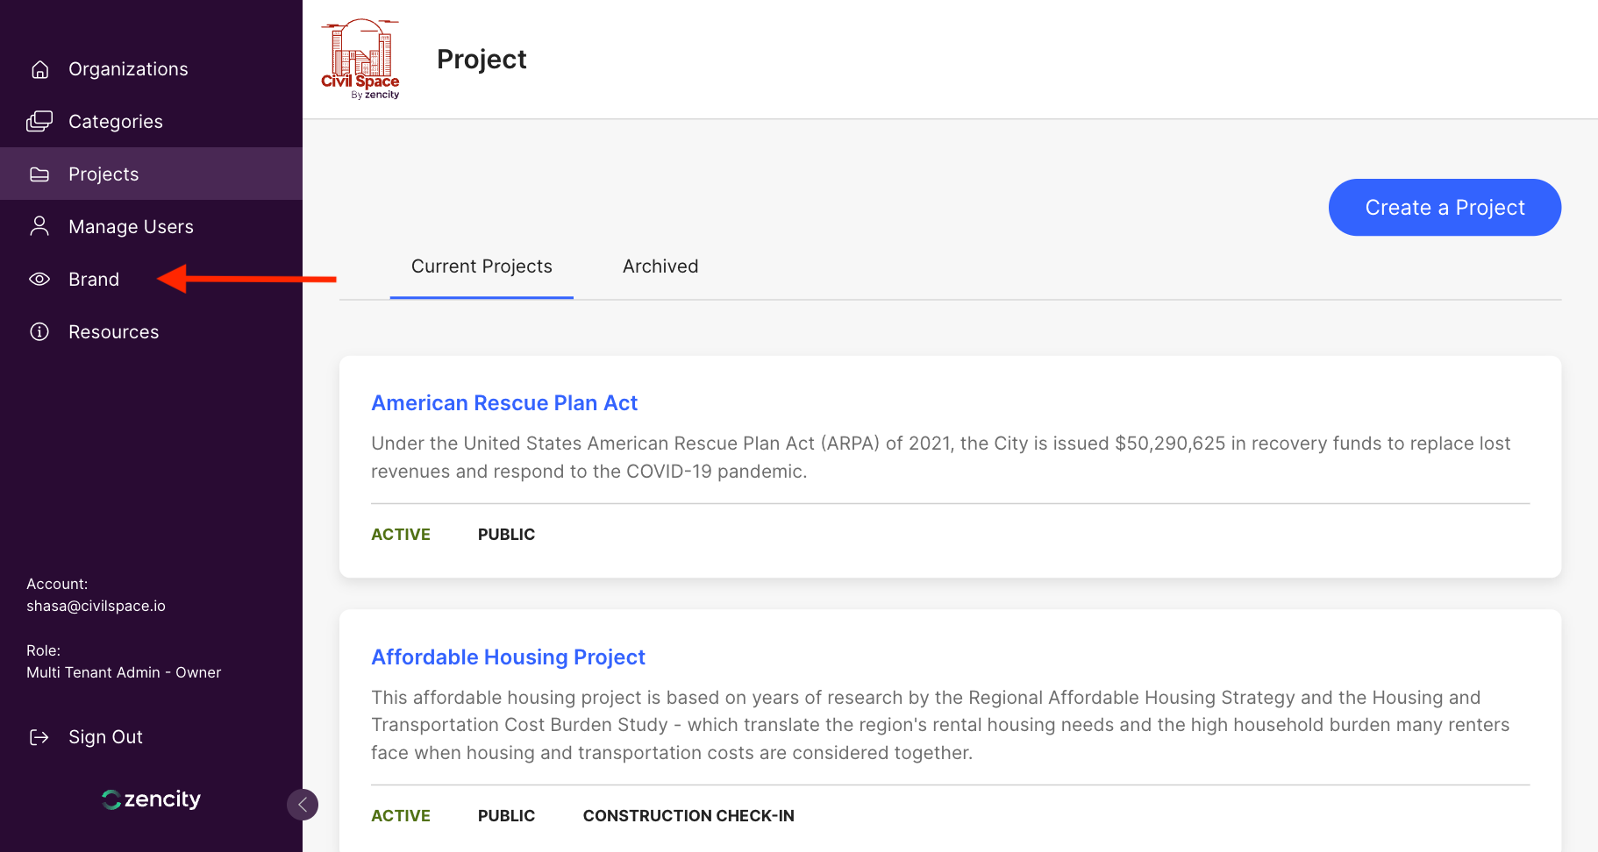Open the Resources menu item
The width and height of the screenshot is (1598, 852).
click(x=113, y=332)
